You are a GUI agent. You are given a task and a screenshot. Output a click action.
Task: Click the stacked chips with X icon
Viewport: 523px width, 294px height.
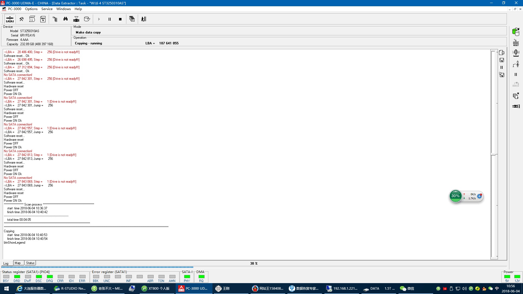(x=516, y=96)
